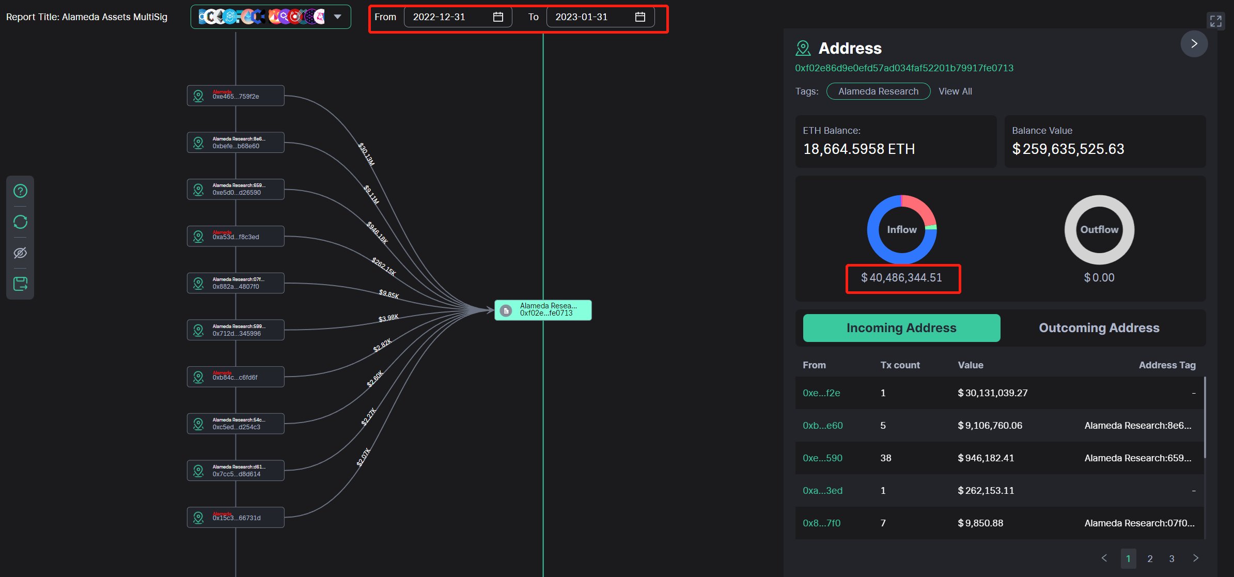Select page 2 in pagination
The height and width of the screenshot is (577, 1234).
1150,558
